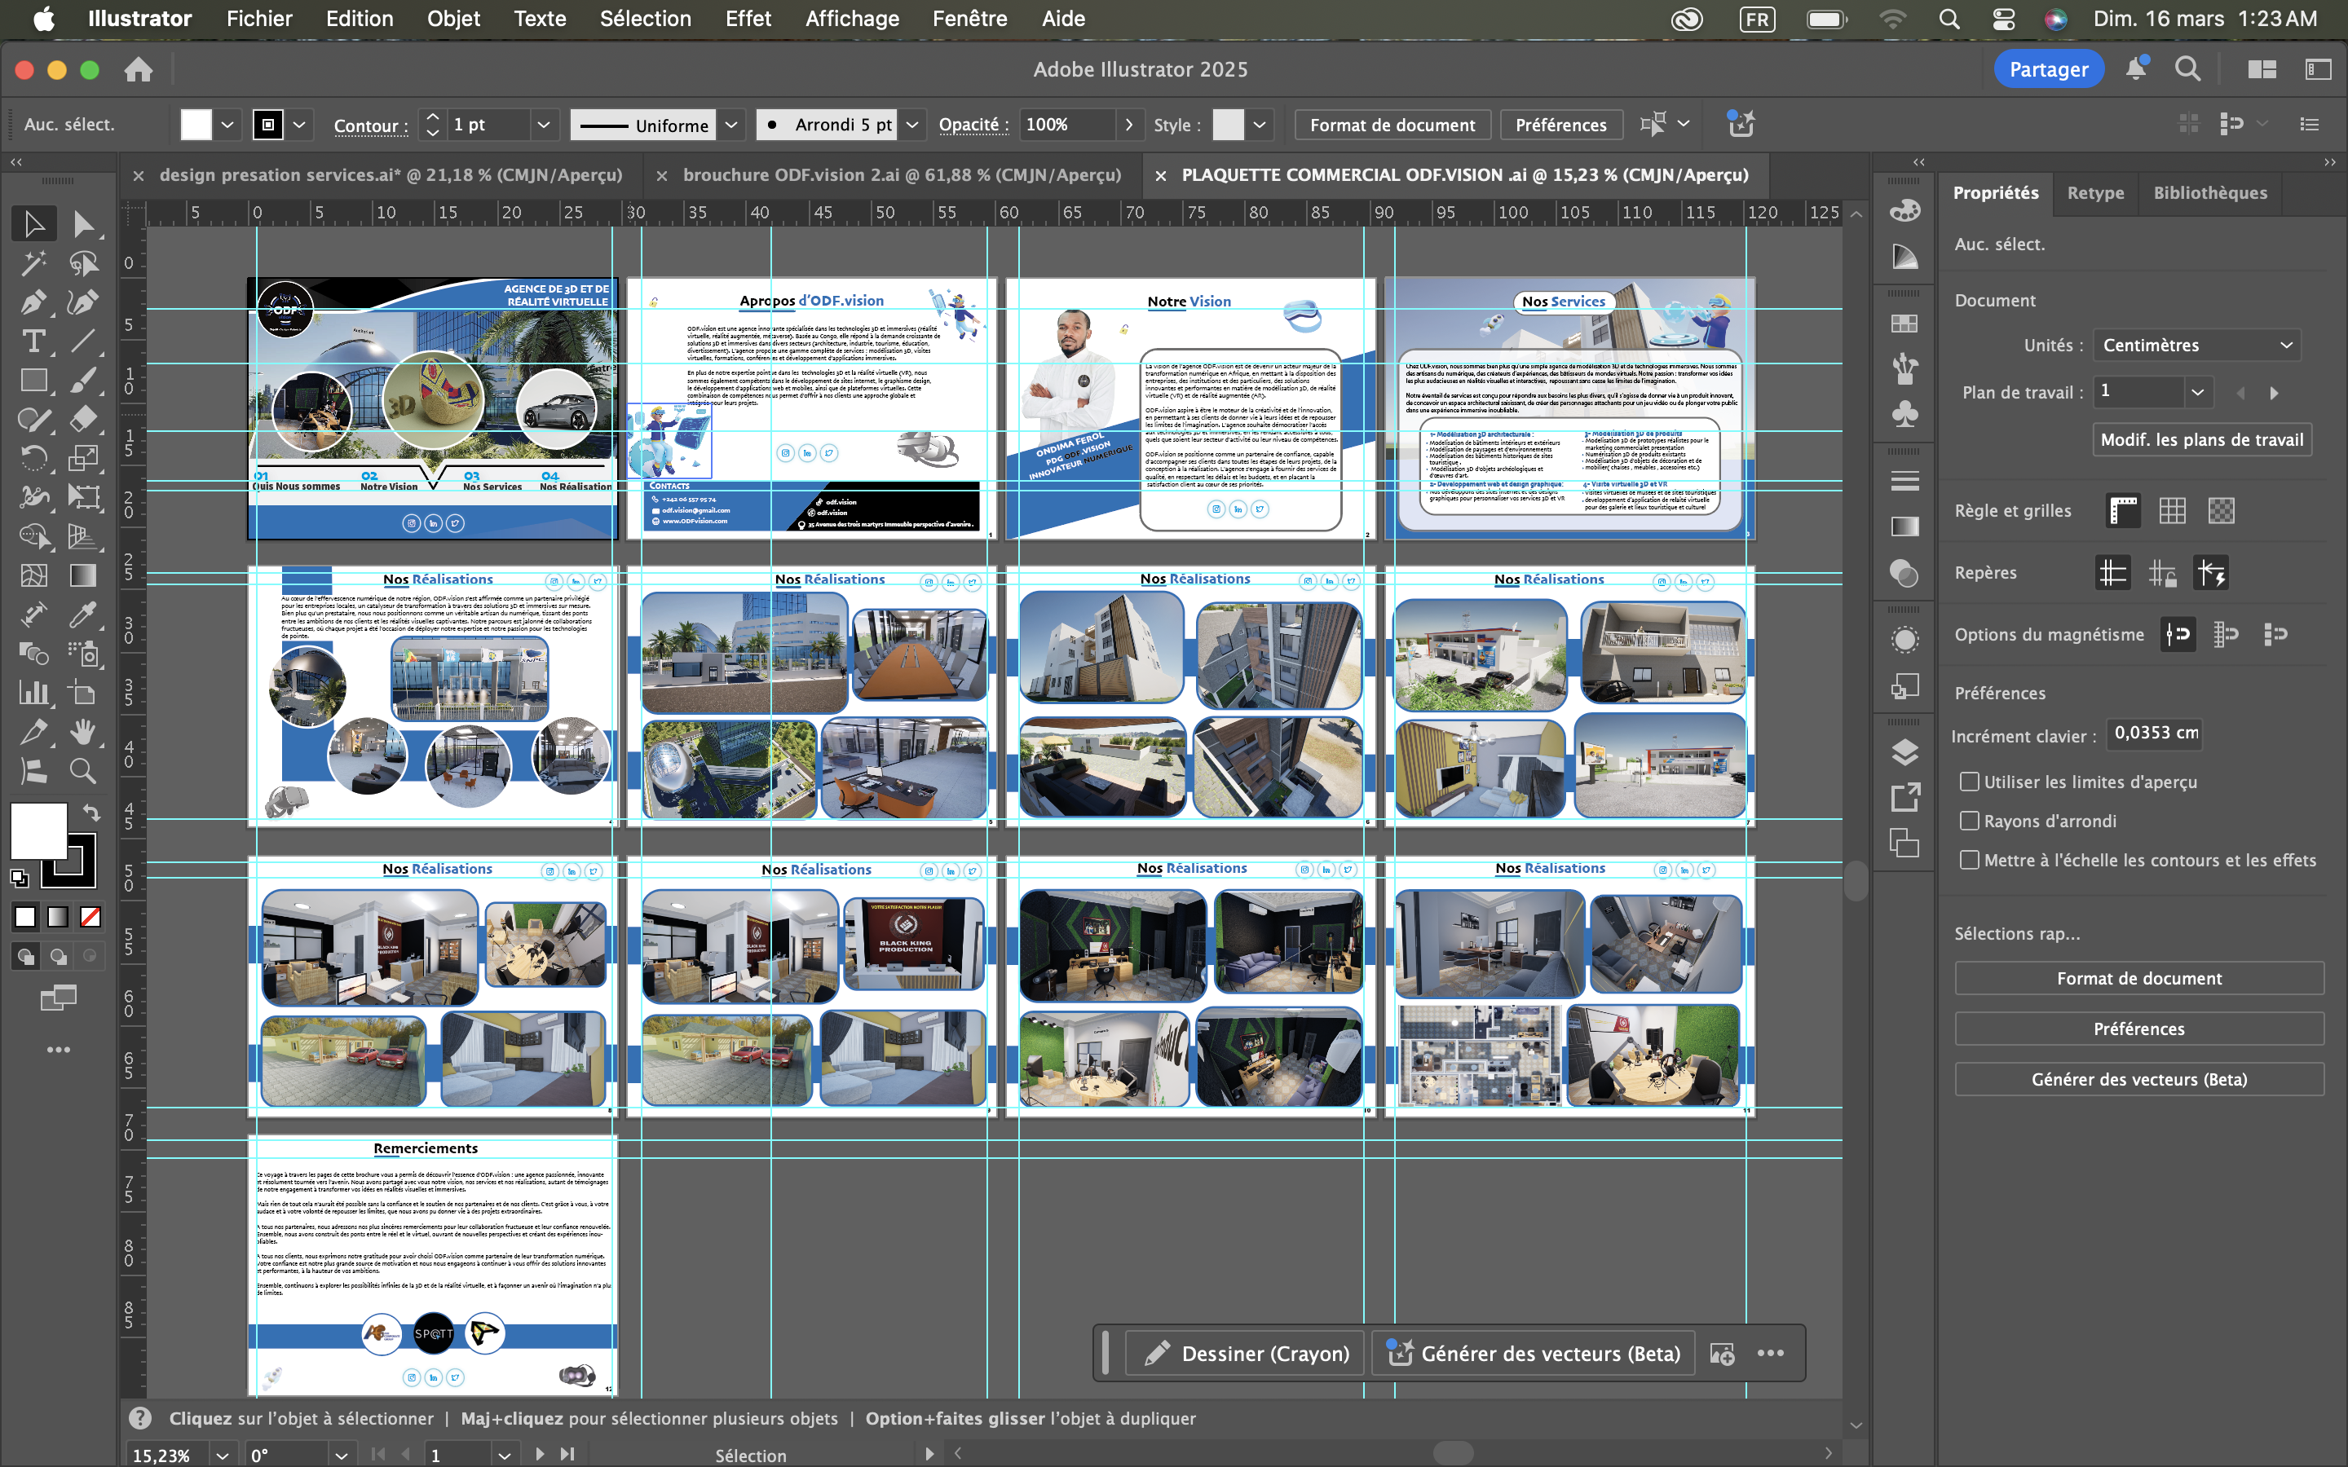The image size is (2348, 1467).
Task: Select the Direct Selection tool
Action: point(83,224)
